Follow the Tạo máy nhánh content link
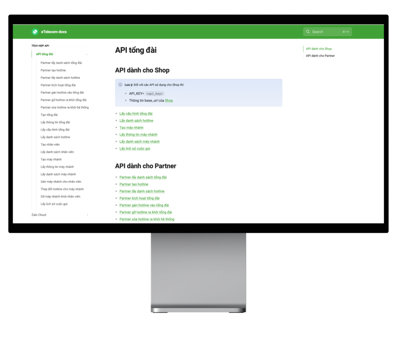 (x=131, y=127)
